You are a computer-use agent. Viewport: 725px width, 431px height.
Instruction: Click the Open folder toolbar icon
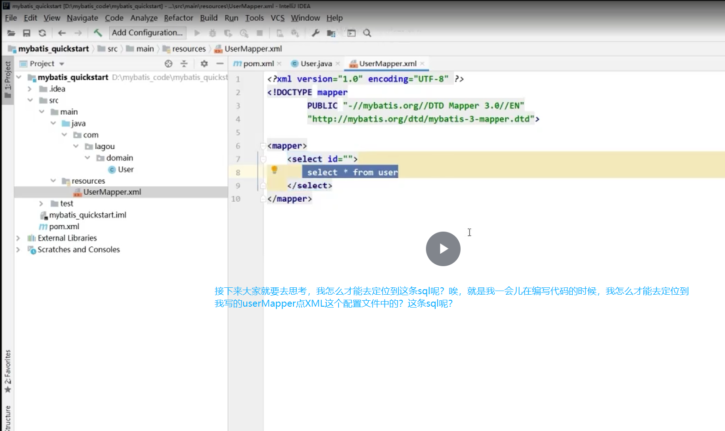coord(12,33)
